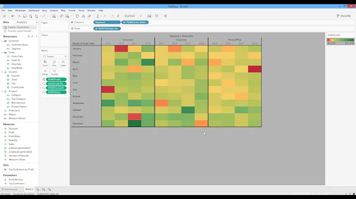The image size is (356, 199).
Task: Select the Profit Ratio measure
Action: click(14, 136)
